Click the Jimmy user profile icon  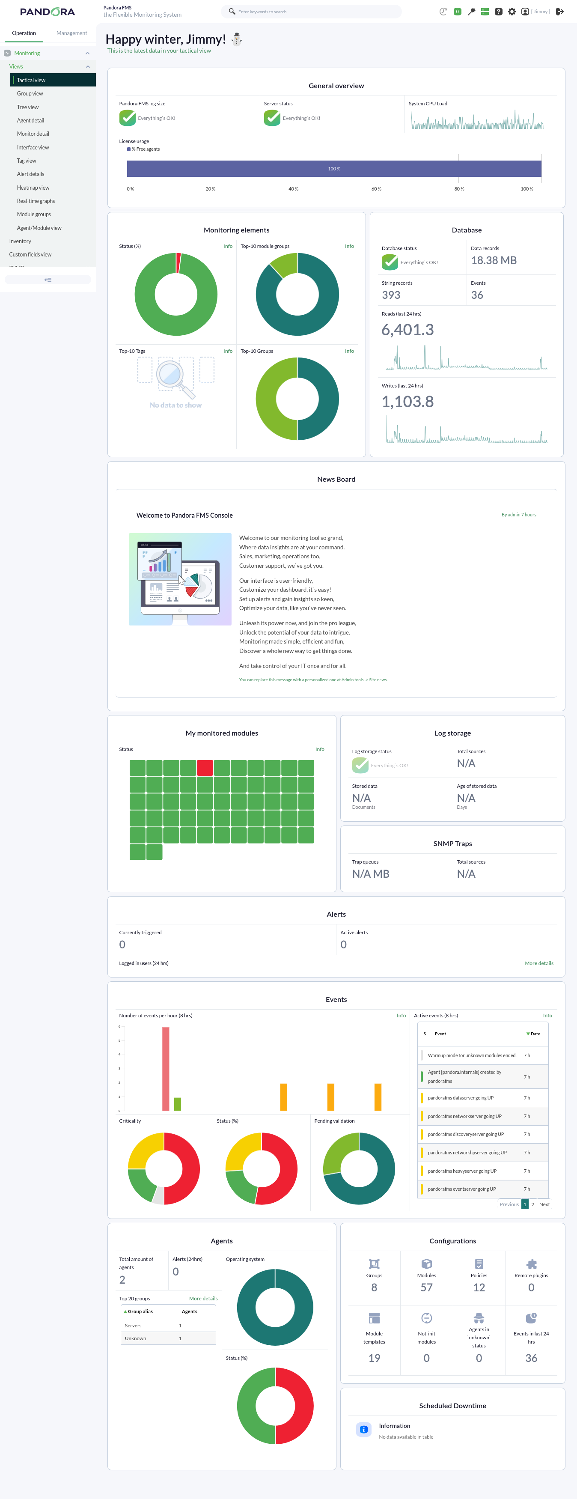pos(525,12)
